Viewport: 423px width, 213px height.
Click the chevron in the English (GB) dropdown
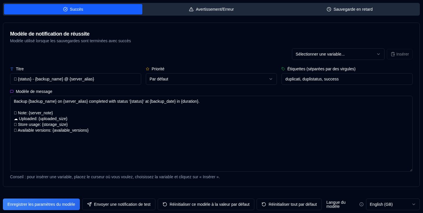click(414, 204)
